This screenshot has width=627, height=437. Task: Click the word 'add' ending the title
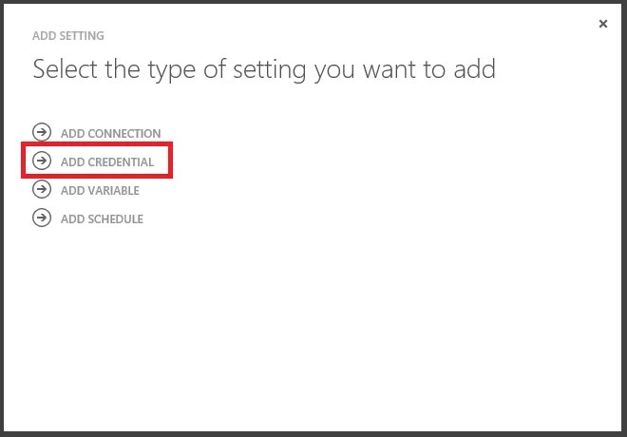tap(475, 68)
